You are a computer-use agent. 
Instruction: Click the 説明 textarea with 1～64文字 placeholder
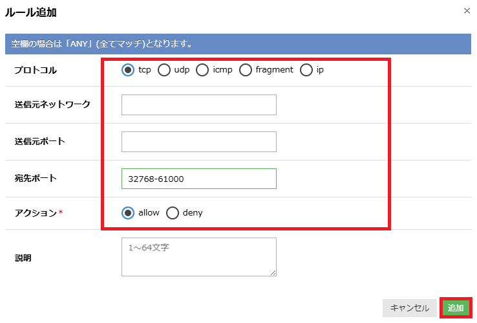[x=199, y=257]
